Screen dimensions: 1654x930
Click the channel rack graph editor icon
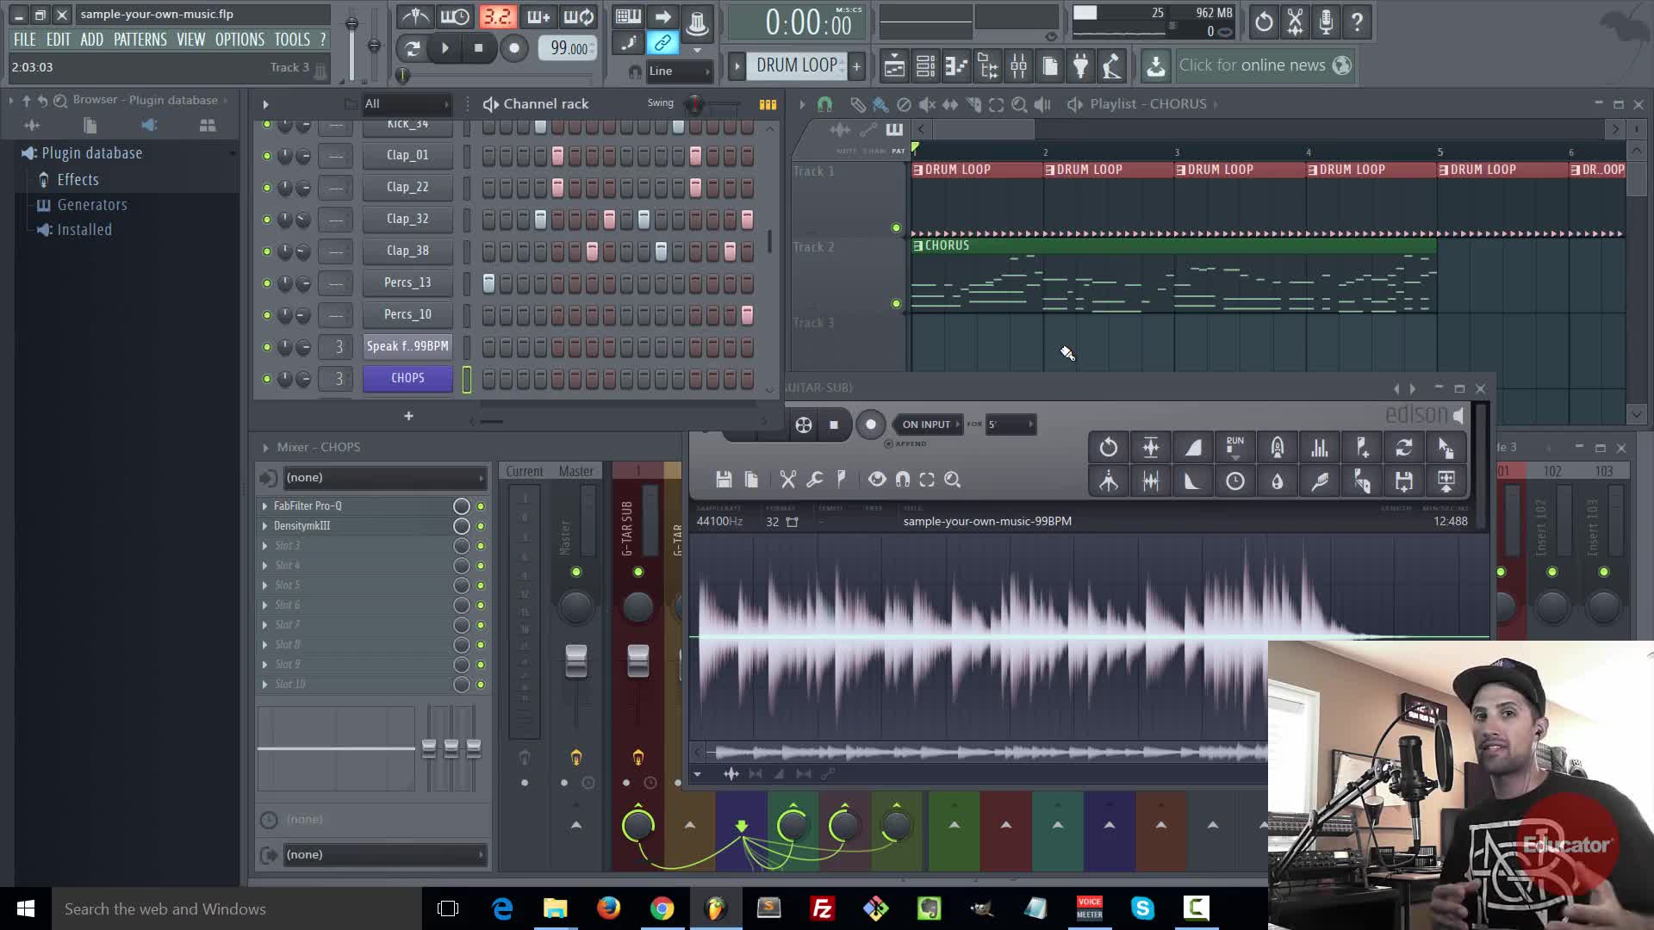767,104
